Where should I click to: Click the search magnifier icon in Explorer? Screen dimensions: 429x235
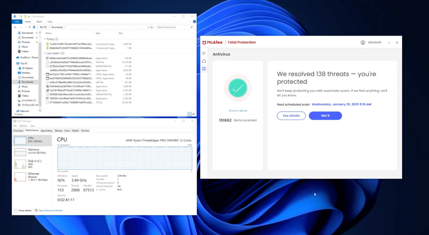[191, 27]
